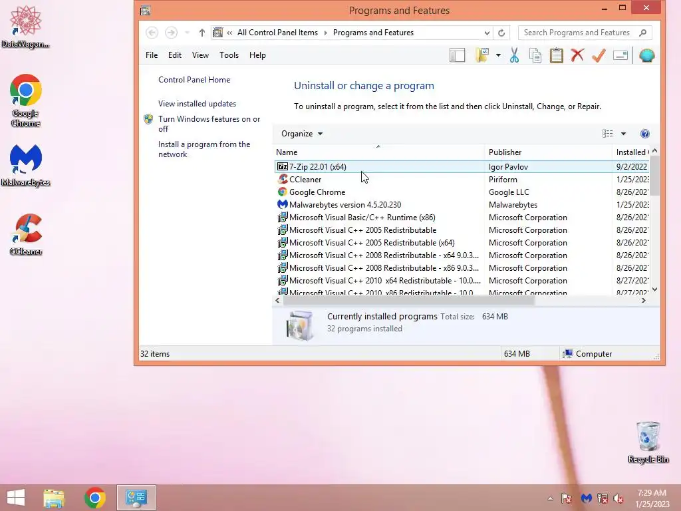681x511 pixels.
Task: Open the View menu
Action: pos(200,55)
